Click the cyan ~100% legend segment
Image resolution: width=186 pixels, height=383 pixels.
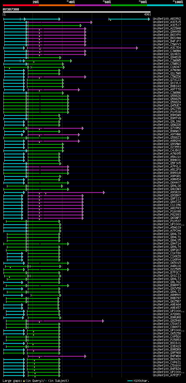165,5
